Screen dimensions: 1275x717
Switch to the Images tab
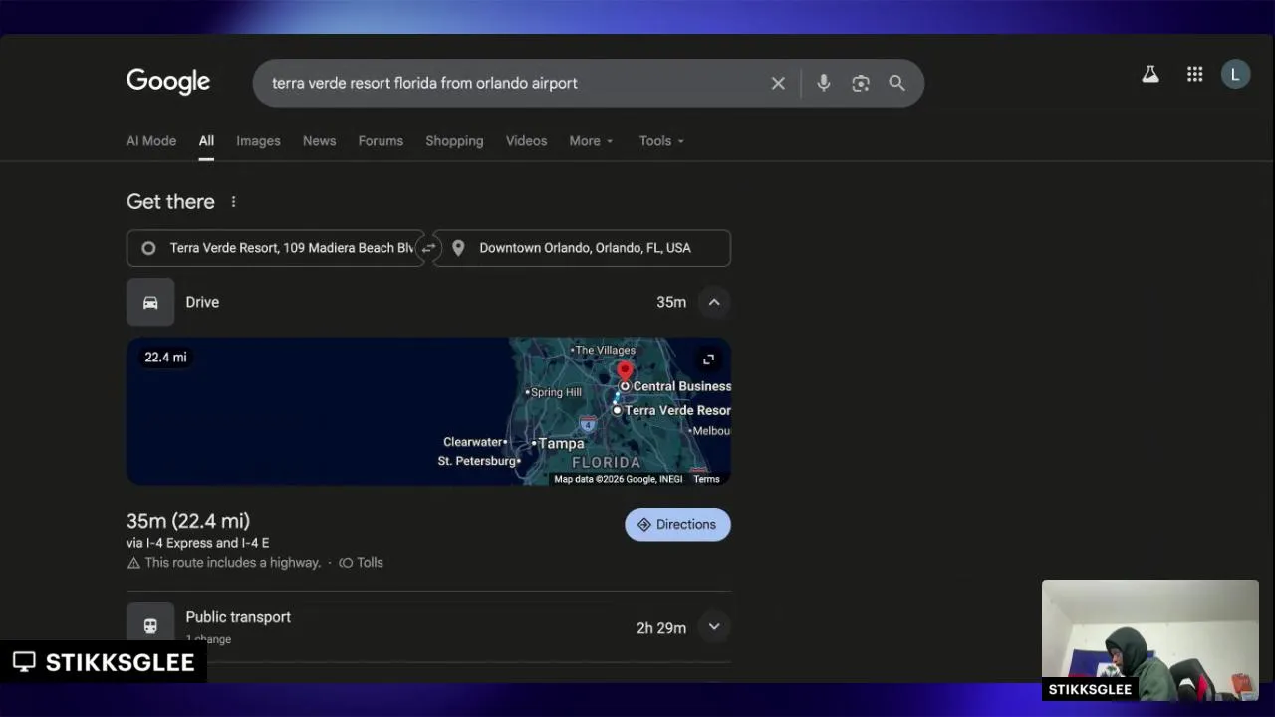258,141
